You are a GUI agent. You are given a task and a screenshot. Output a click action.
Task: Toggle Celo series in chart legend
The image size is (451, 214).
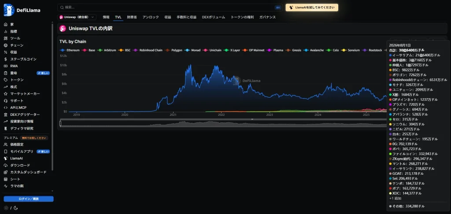point(333,50)
